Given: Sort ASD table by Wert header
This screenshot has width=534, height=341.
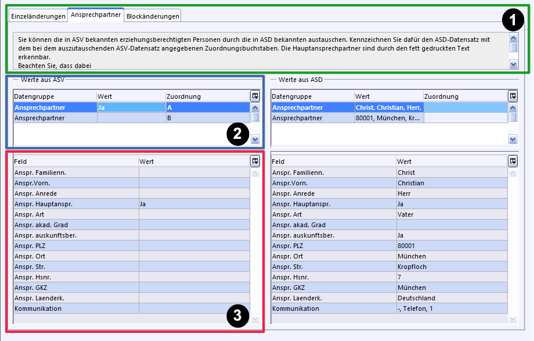Looking at the screenshot, I should 388,96.
